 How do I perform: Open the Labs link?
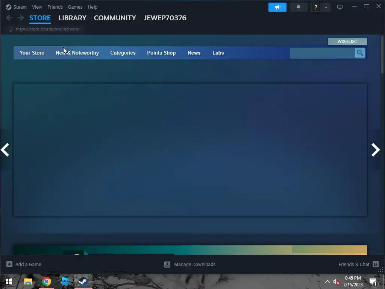[x=218, y=53]
